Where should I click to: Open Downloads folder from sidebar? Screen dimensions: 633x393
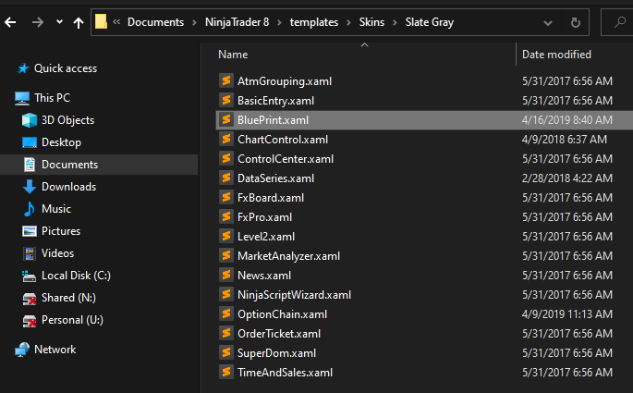[x=68, y=187]
